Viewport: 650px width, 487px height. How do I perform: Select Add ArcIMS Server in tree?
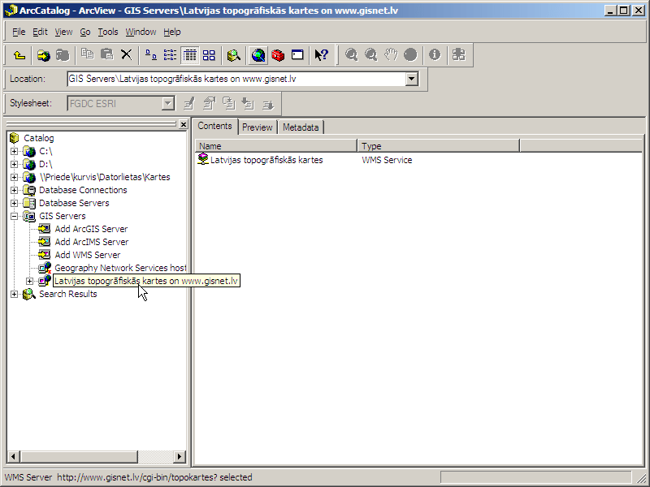click(92, 242)
